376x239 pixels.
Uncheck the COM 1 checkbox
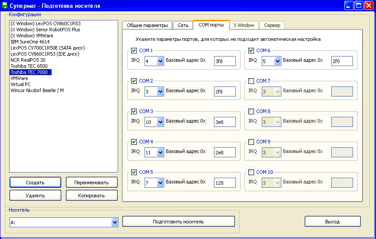click(x=134, y=50)
